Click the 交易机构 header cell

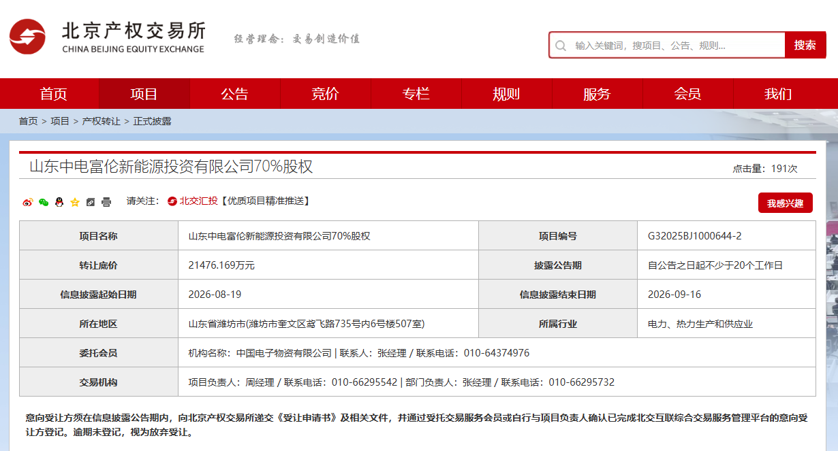[x=99, y=382]
